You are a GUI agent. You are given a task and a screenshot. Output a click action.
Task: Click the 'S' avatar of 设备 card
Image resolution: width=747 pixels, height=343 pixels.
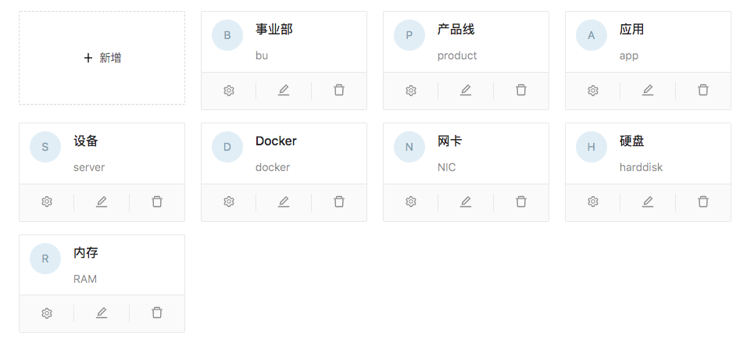[45, 147]
